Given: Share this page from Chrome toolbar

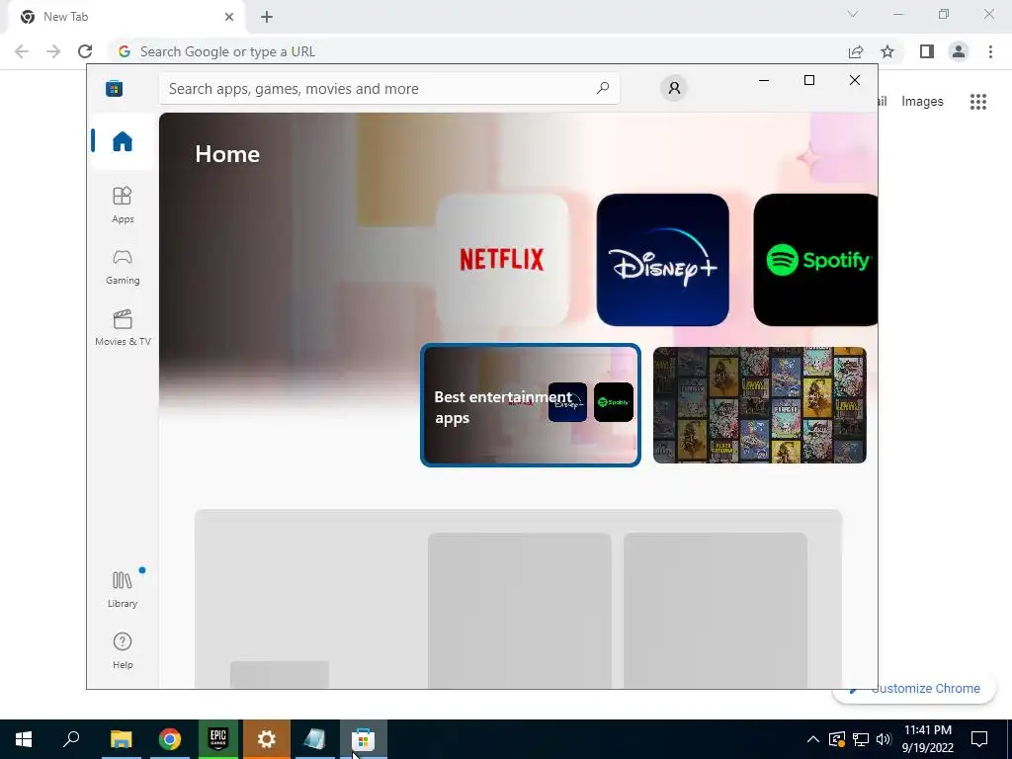Looking at the screenshot, I should [x=856, y=51].
